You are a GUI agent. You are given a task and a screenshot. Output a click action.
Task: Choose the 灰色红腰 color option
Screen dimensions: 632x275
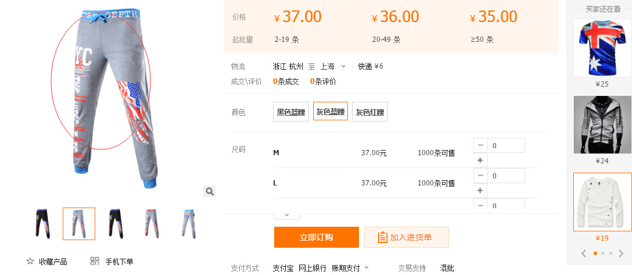tap(369, 112)
